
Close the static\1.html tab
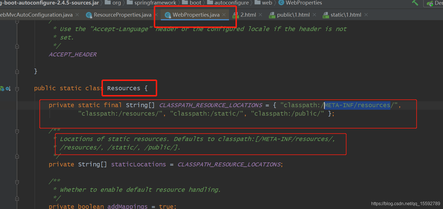pyautogui.click(x=366, y=15)
